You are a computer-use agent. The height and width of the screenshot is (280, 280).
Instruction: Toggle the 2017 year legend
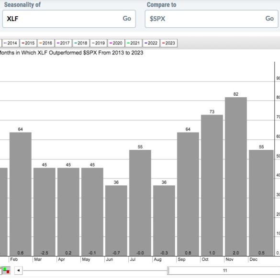63,43
